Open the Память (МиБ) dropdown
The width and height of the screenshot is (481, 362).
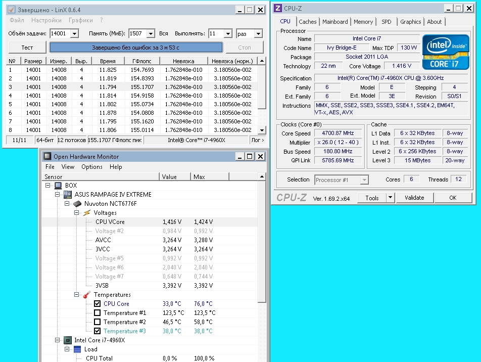pos(151,33)
